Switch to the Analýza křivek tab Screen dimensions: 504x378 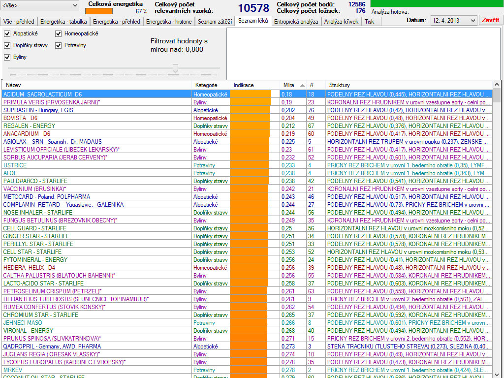(x=342, y=22)
